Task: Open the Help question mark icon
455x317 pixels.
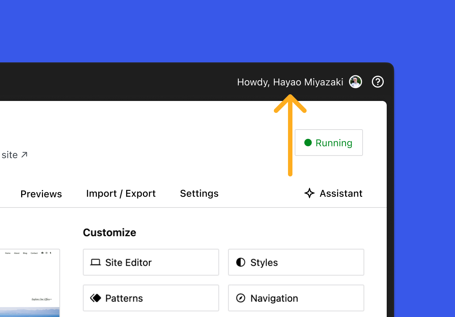Action: [x=378, y=82]
